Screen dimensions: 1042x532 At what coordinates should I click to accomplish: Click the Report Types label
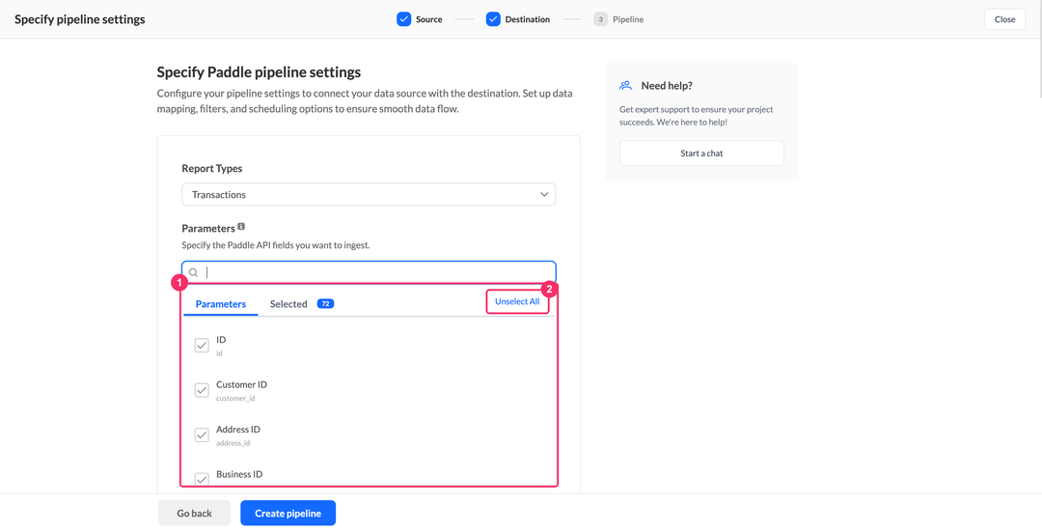point(212,168)
